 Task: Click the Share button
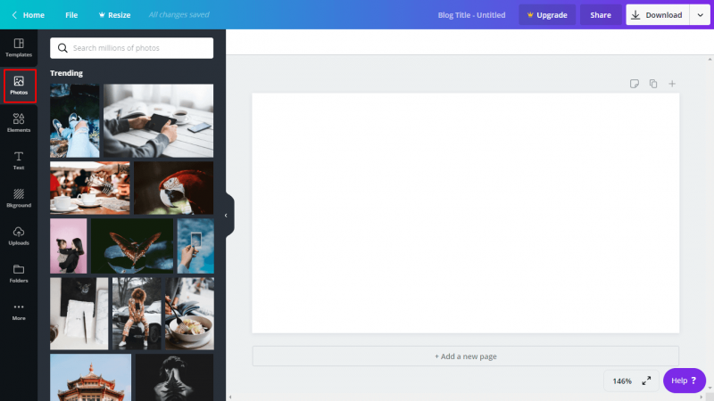[601, 15]
